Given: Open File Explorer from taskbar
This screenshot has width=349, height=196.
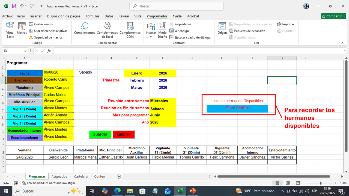Looking at the screenshot, I should [x=130, y=191].
